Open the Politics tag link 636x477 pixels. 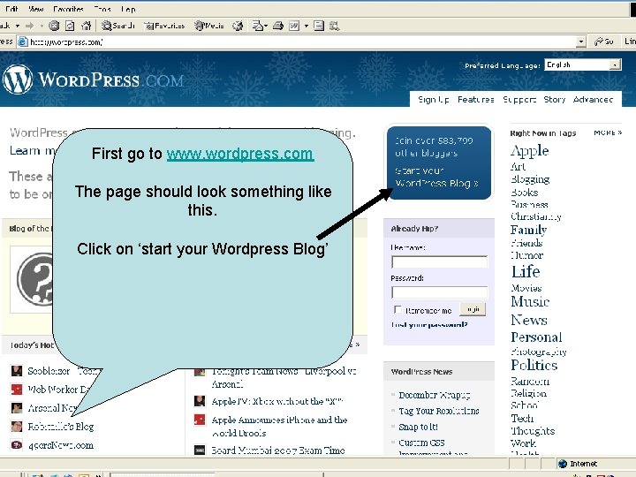point(534,365)
